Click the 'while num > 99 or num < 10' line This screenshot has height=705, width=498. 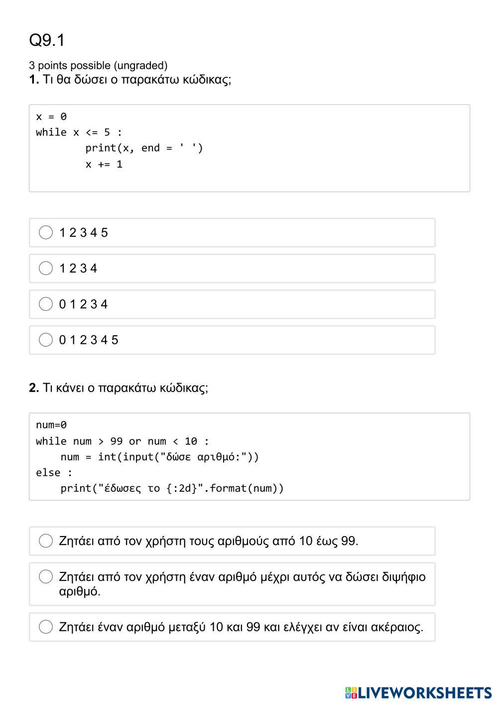122,441
